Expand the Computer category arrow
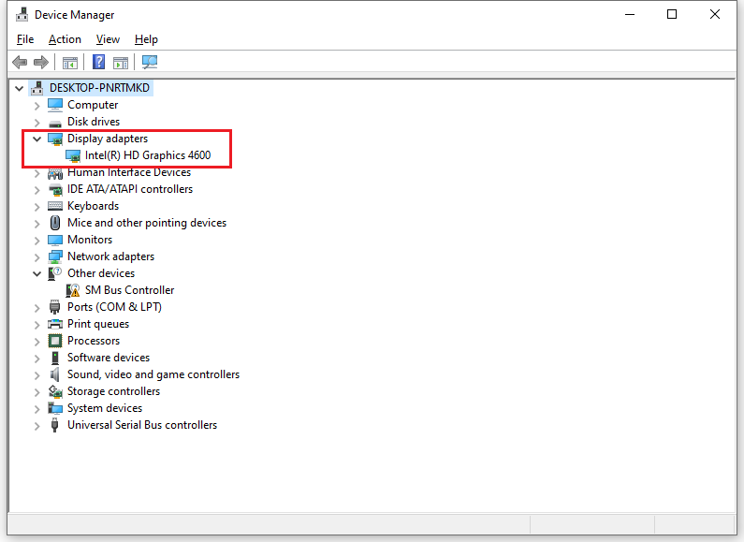Image resolution: width=744 pixels, height=542 pixels. (37, 106)
